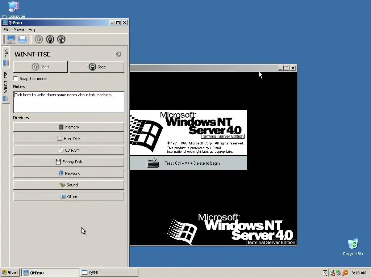The image size is (371, 278).
Task: Expand the Other device settings
Action: 68,197
